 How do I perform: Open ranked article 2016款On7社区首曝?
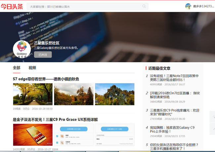tap(175, 95)
